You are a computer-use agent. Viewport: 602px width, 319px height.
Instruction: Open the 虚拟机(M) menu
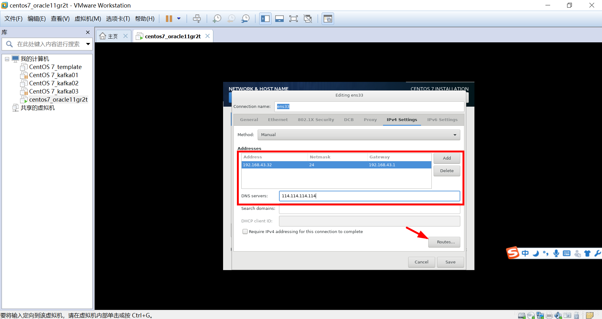[x=88, y=19]
